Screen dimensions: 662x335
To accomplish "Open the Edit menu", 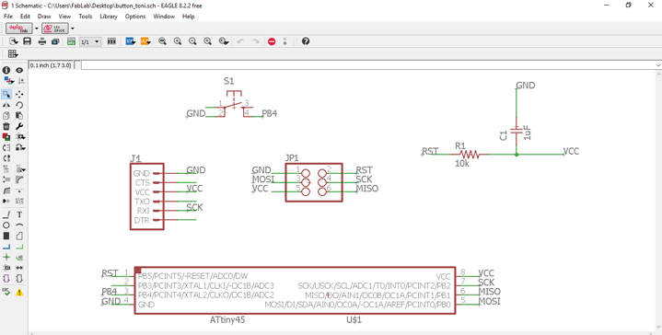I will coord(26,17).
